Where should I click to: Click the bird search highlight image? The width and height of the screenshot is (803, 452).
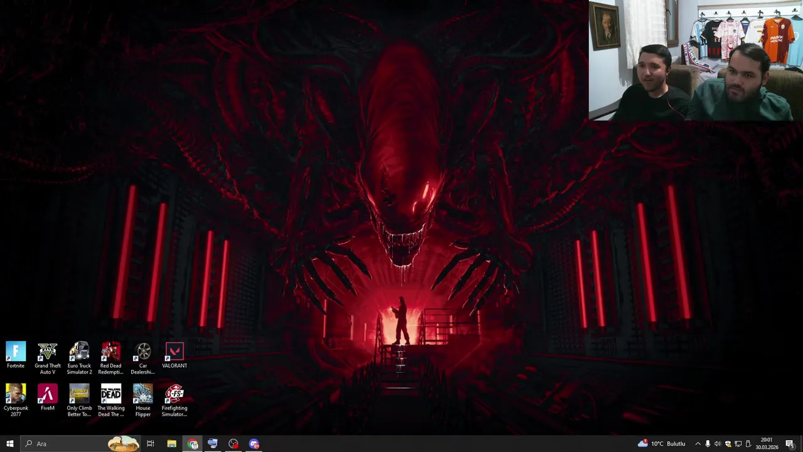tap(124, 444)
